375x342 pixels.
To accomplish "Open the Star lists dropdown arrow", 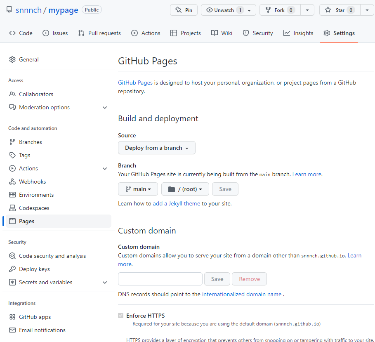I will (x=367, y=10).
